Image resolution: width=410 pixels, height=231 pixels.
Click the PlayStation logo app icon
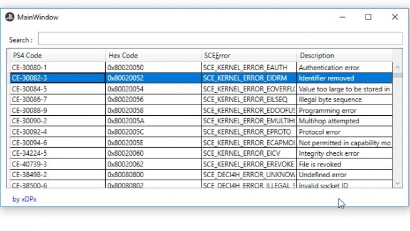9,17
